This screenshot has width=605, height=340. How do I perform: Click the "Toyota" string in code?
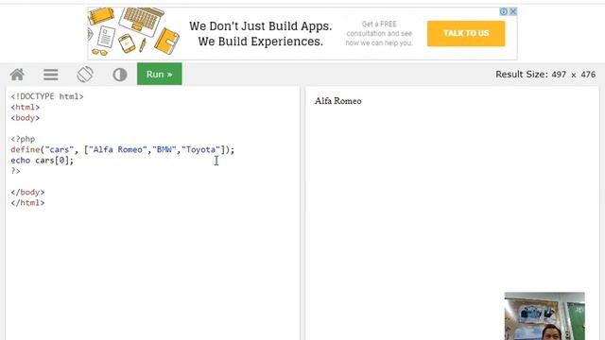click(200, 149)
